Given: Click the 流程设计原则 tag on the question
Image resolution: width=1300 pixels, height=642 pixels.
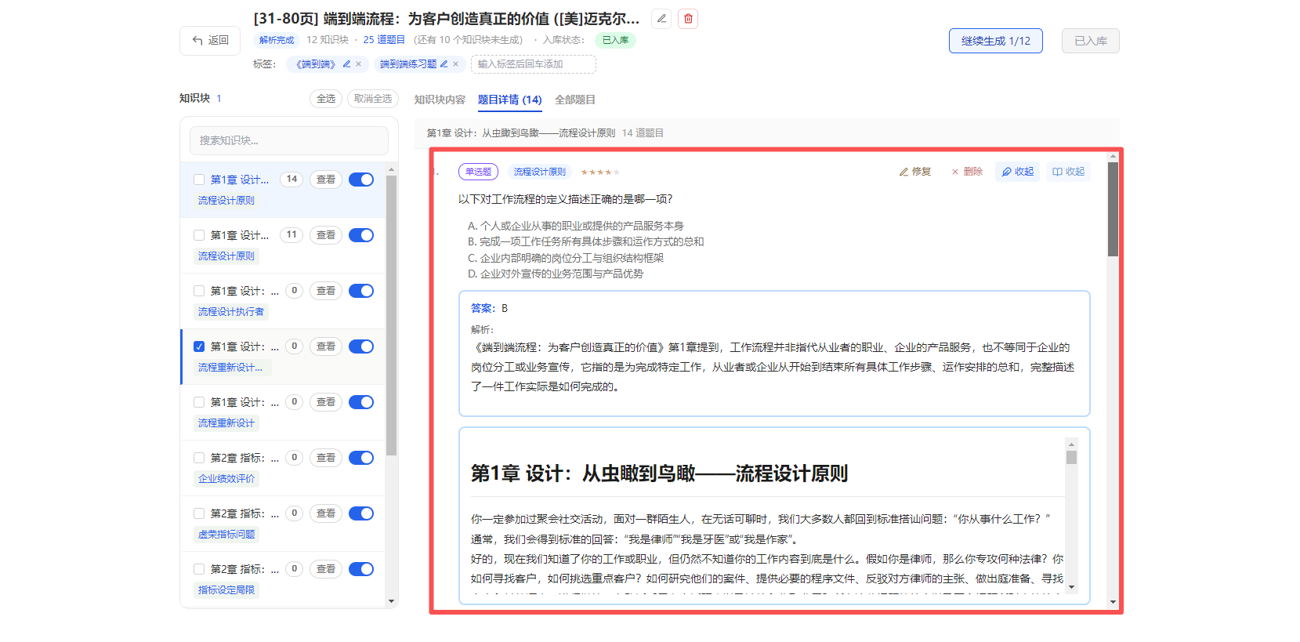Looking at the screenshot, I should click(539, 172).
